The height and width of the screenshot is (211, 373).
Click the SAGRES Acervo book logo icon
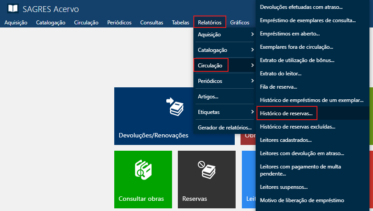click(x=13, y=8)
